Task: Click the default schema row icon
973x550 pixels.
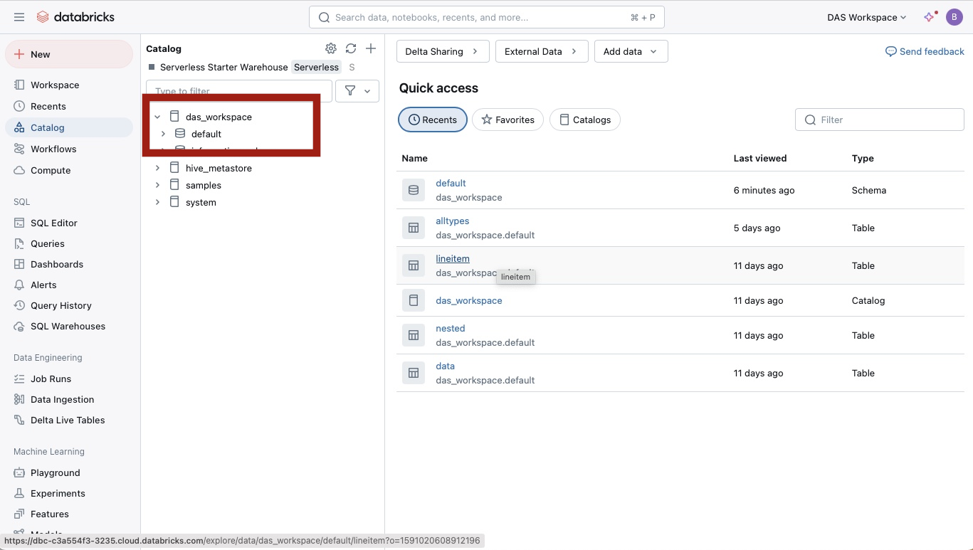Action: tap(414, 190)
